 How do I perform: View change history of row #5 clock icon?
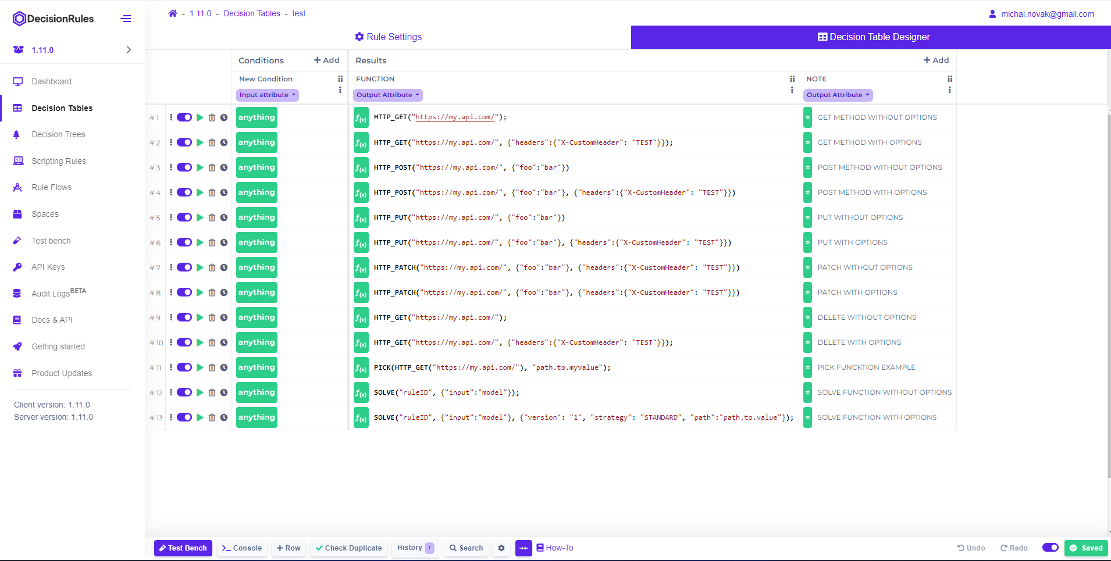point(225,217)
